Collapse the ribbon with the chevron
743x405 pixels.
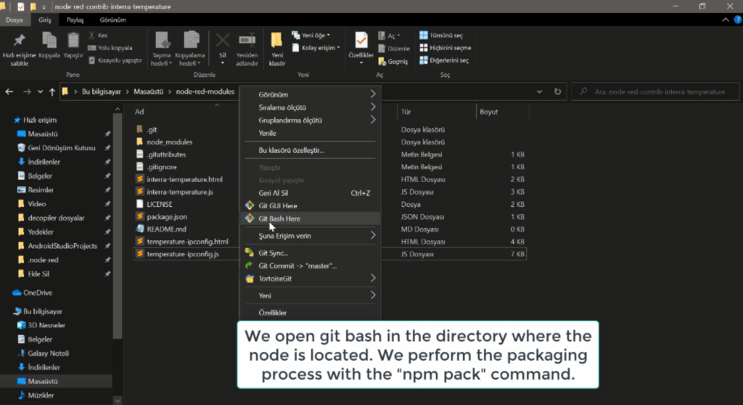point(726,20)
